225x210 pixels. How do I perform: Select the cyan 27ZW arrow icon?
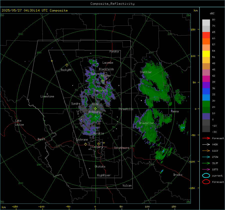click(x=206, y=157)
